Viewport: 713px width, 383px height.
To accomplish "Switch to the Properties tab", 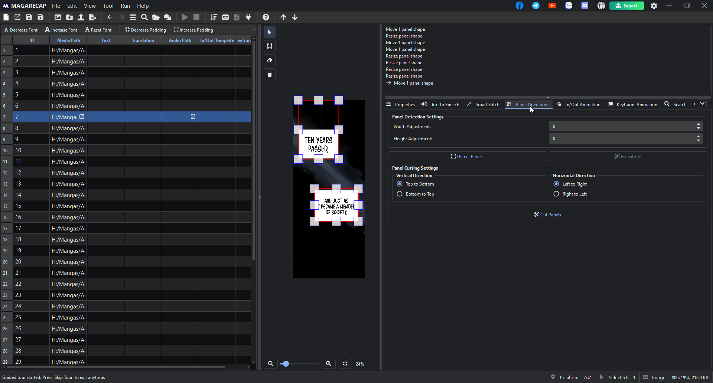I will pos(400,104).
